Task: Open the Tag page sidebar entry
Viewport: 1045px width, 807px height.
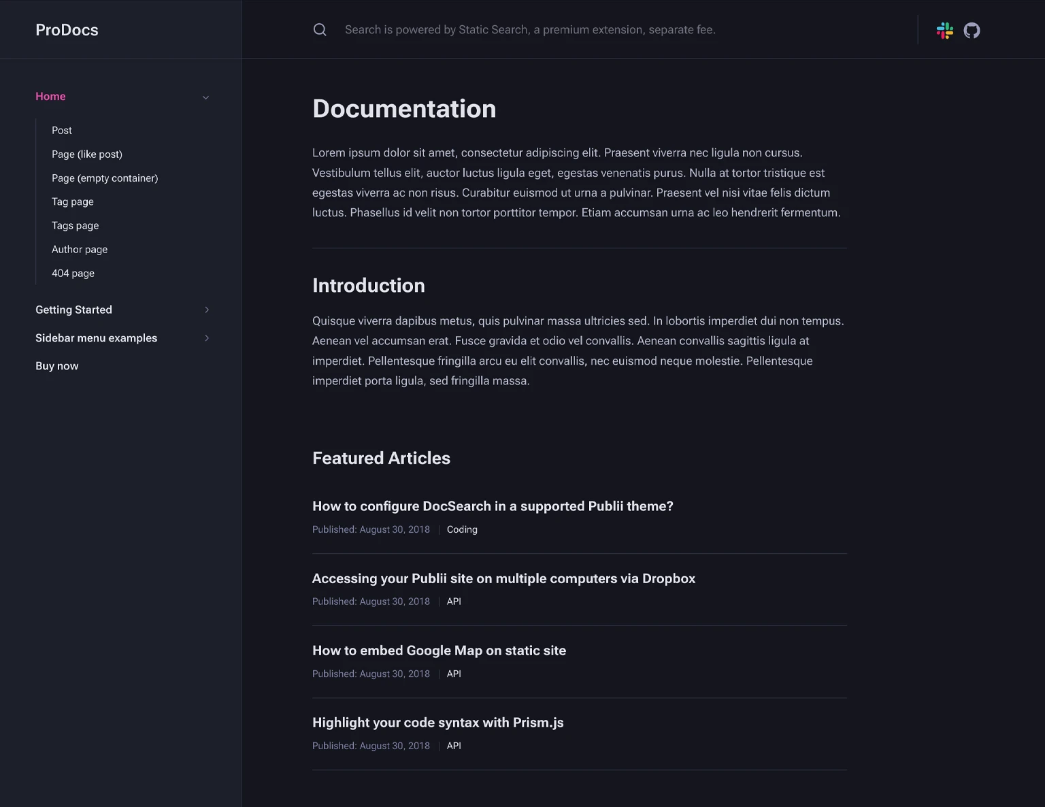Action: (73, 201)
